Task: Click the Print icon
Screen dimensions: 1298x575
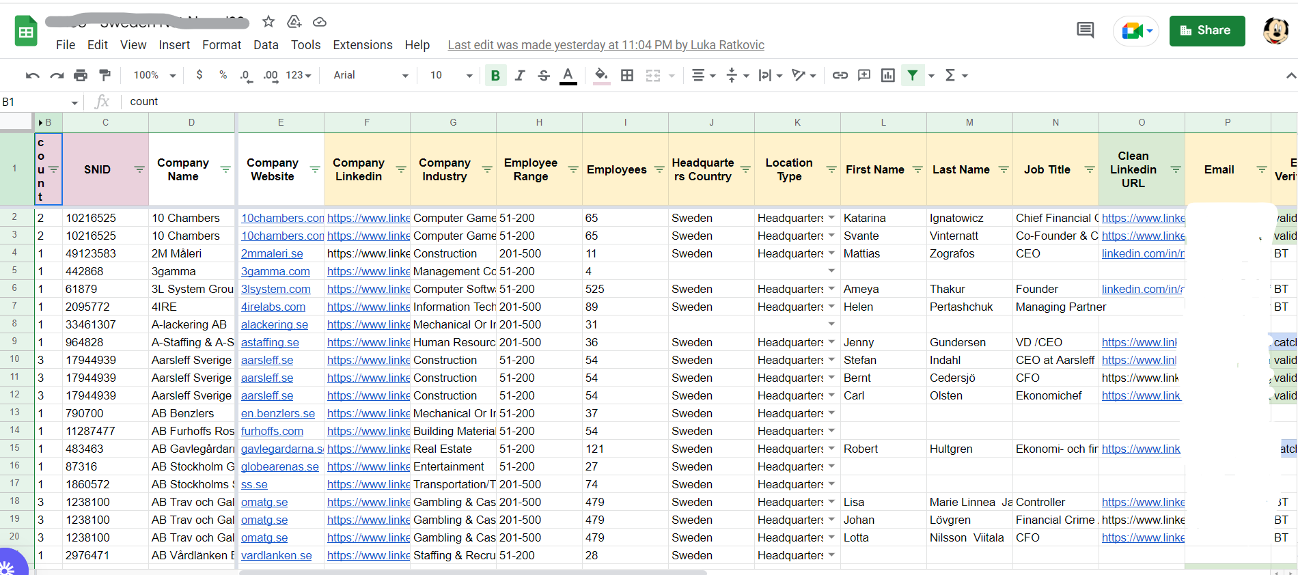Action: 81,75
